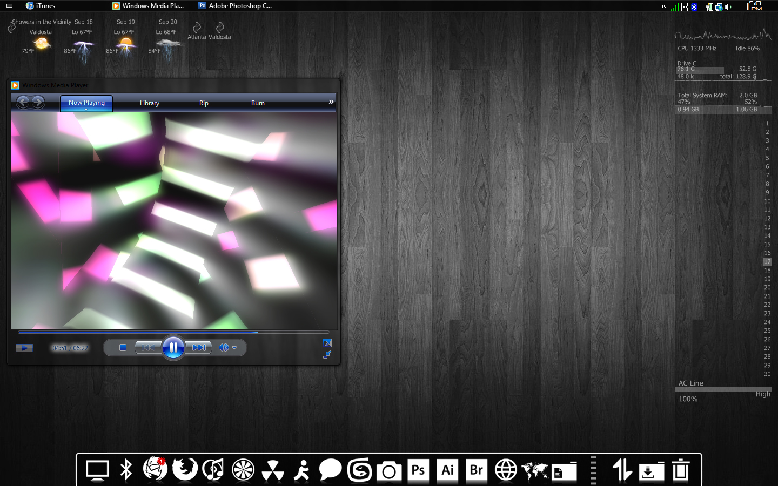778x486 pixels.
Task: Click the clock showing 1:58 PM
Action: pos(754,6)
